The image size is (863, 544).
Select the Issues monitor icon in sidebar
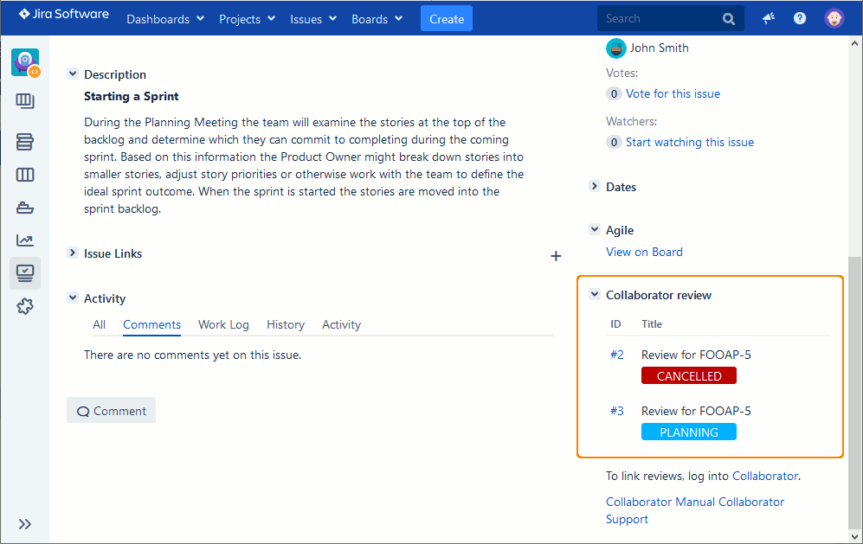click(x=25, y=273)
